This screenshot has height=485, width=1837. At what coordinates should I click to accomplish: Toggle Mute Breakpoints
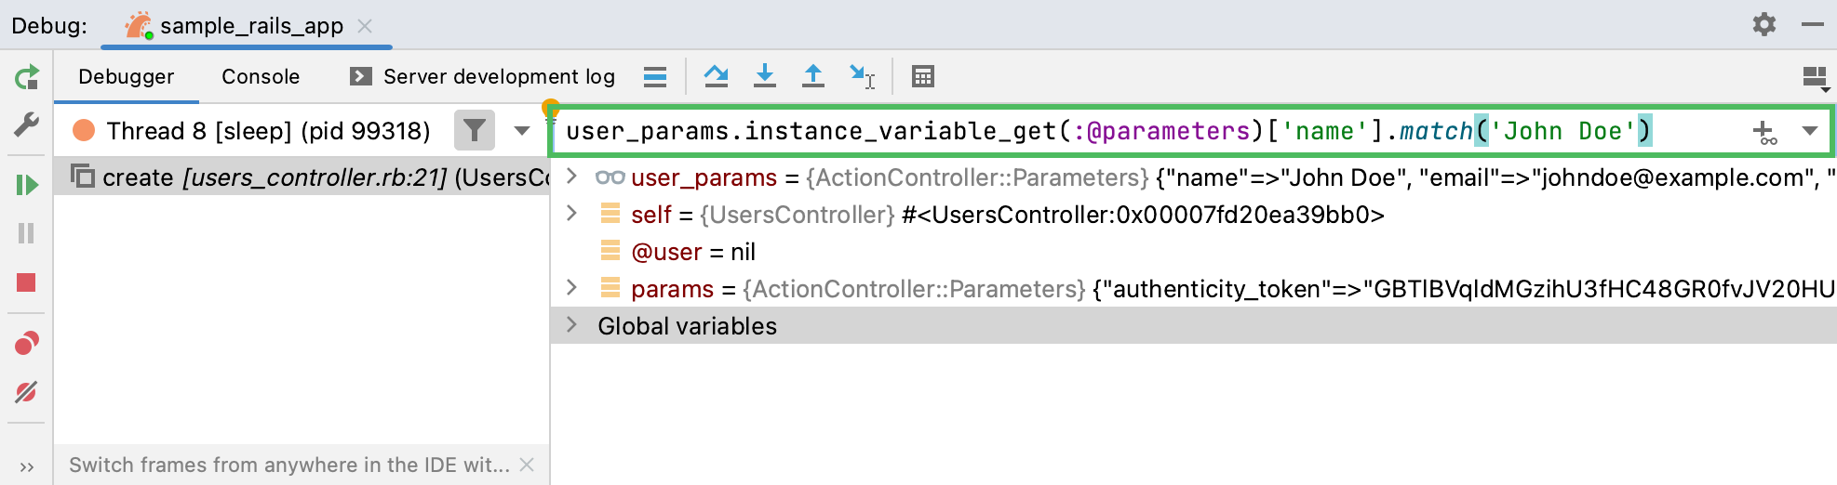[x=27, y=392]
